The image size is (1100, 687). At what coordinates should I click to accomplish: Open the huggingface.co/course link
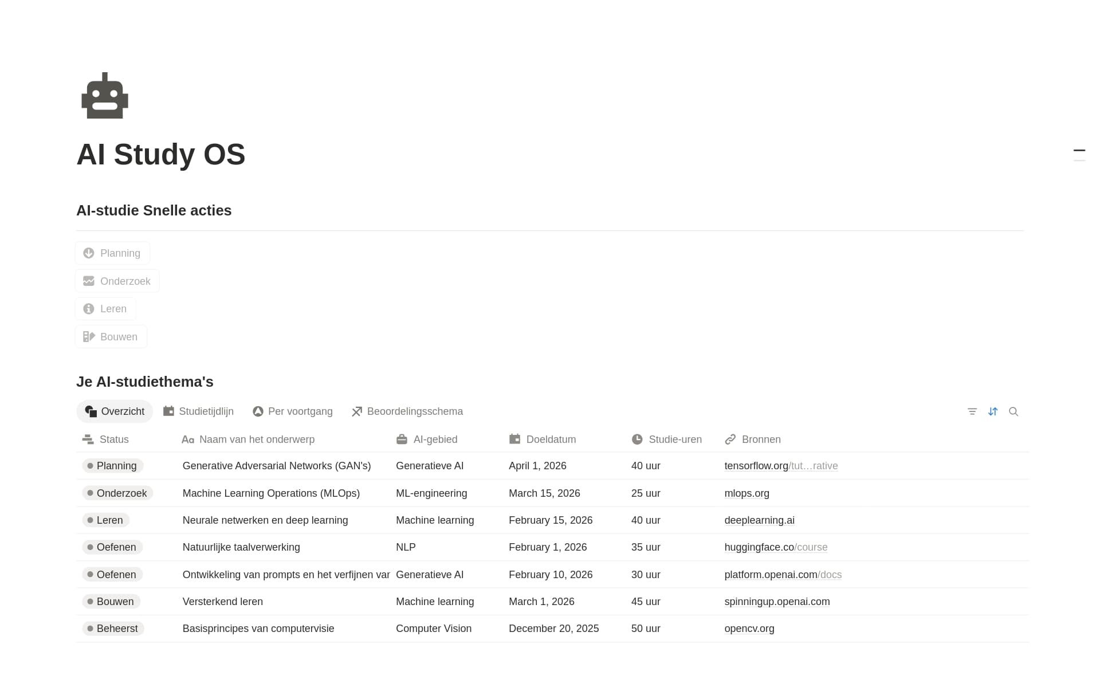776,547
